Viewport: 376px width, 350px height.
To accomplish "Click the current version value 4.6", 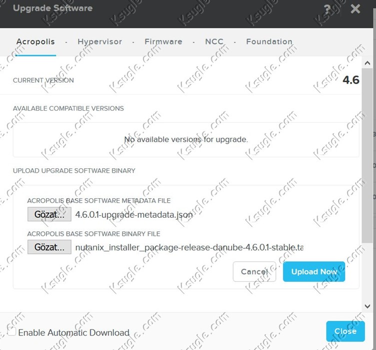I will (351, 80).
